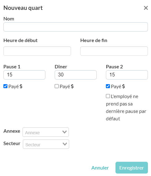151x176 pixels.
Task: Enable L'employé ne prend pas sa dernière pause
Action: pyautogui.click(x=108, y=96)
